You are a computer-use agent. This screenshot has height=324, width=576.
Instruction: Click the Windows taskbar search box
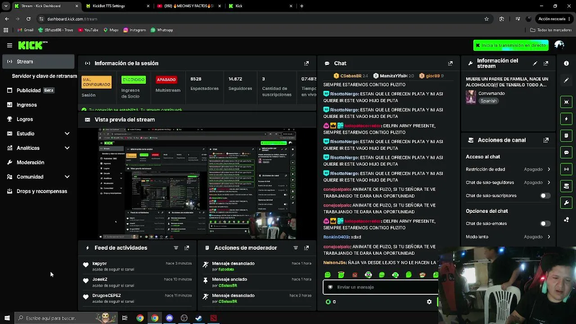(x=67, y=318)
